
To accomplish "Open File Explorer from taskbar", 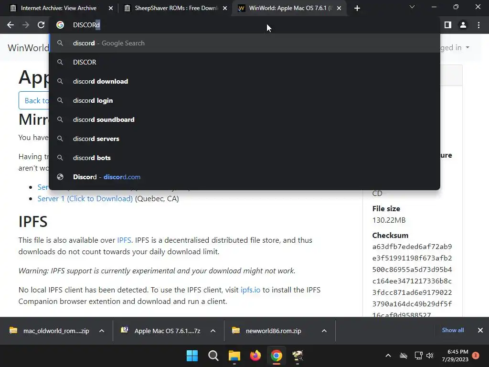I will click(234, 356).
